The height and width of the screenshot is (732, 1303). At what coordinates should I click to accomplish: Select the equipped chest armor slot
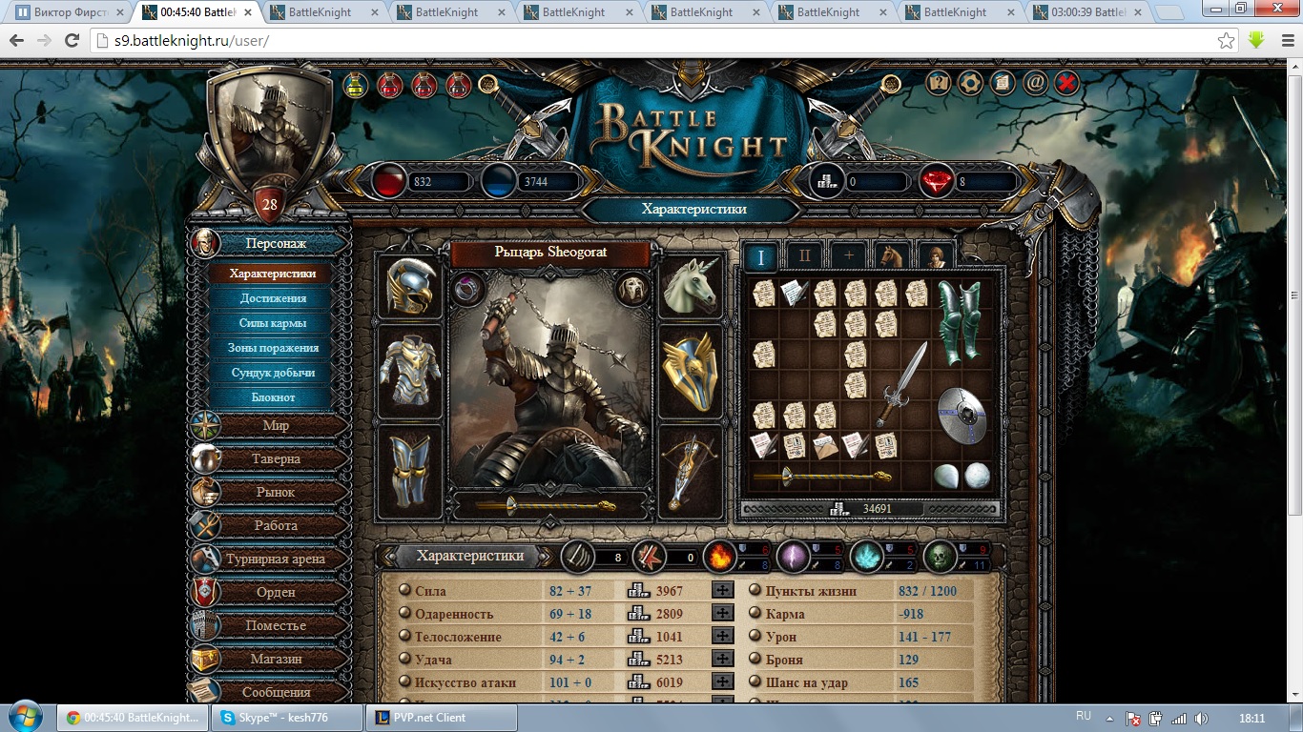click(x=411, y=371)
